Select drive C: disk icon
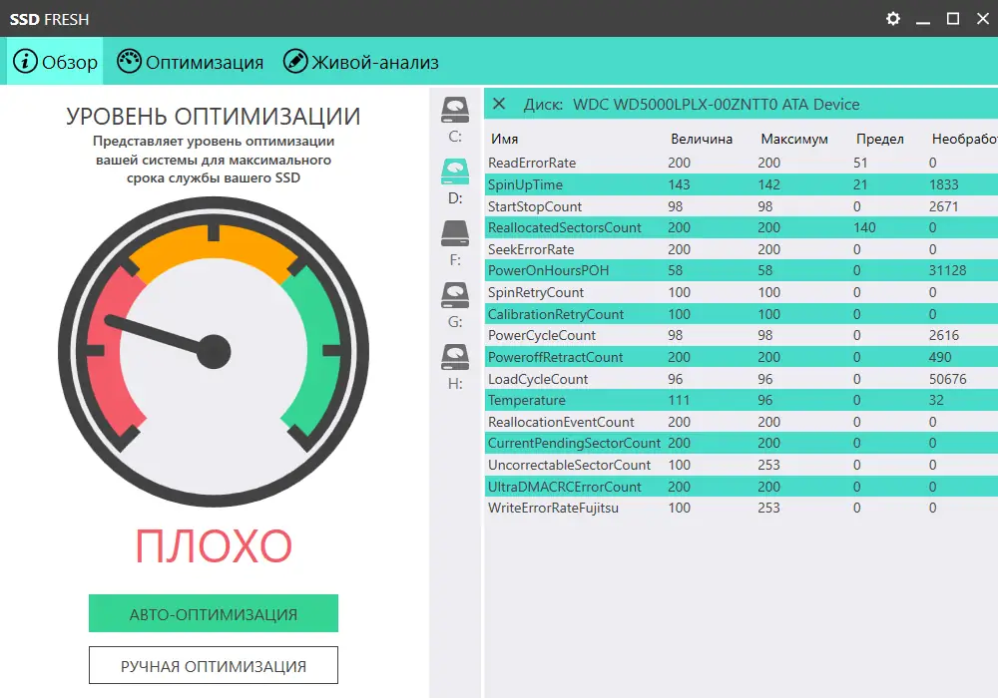The image size is (998, 698). pyautogui.click(x=455, y=110)
